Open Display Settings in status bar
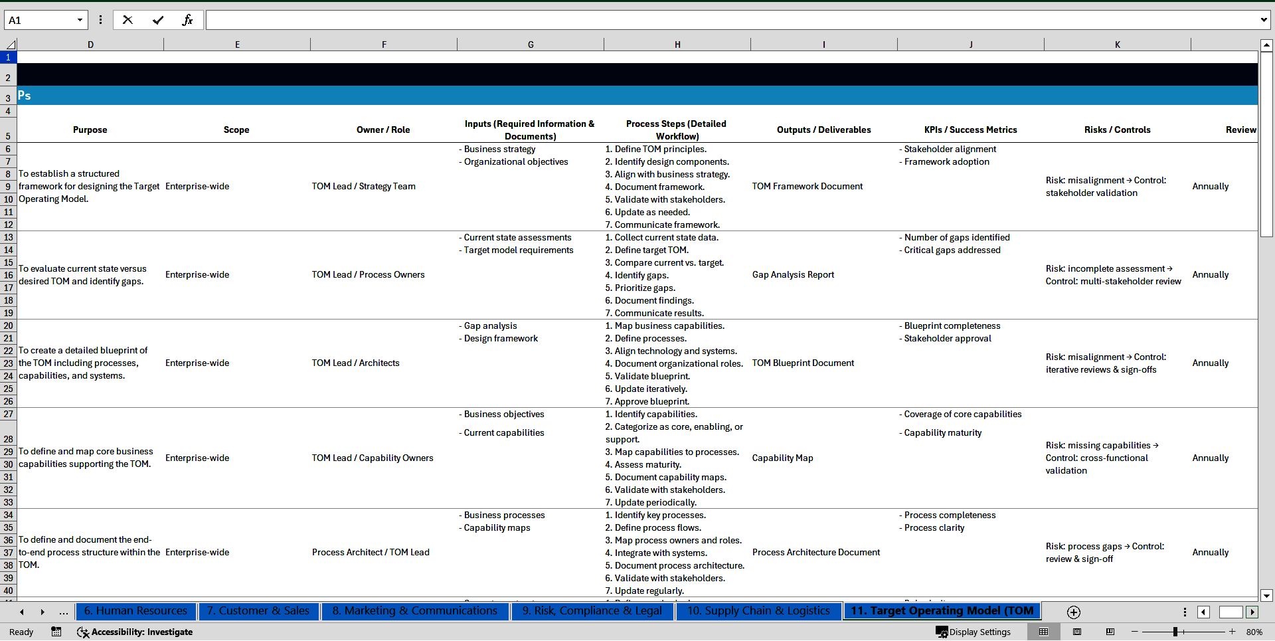Screen dimensions: 1275x641 pos(973,632)
